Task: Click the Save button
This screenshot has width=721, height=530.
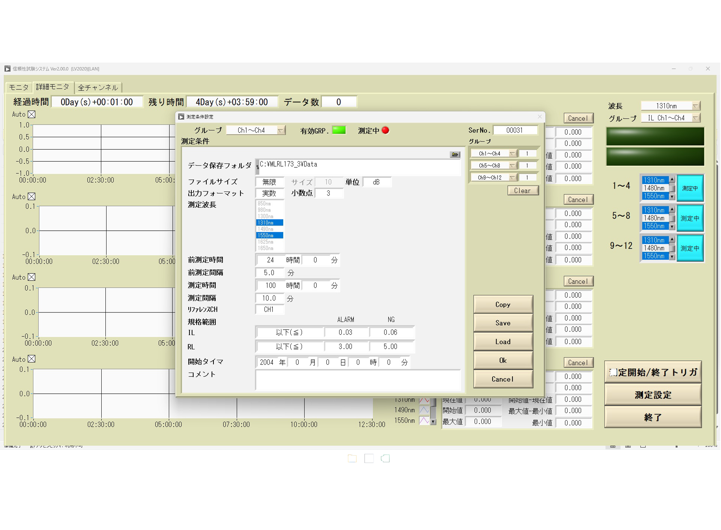Action: tap(503, 323)
